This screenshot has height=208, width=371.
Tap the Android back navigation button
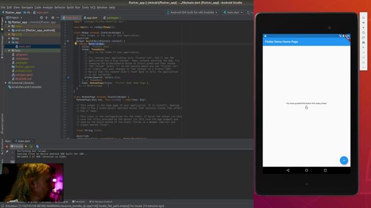click(288, 170)
